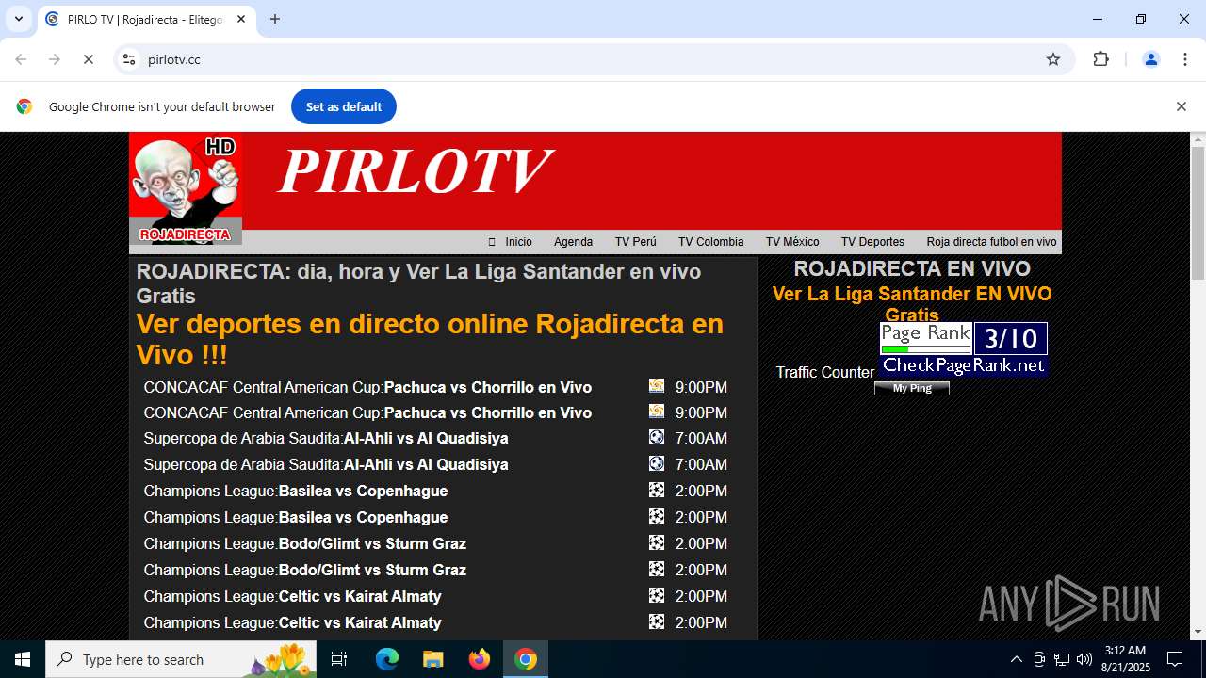Open File Explorer from the taskbar

432,659
